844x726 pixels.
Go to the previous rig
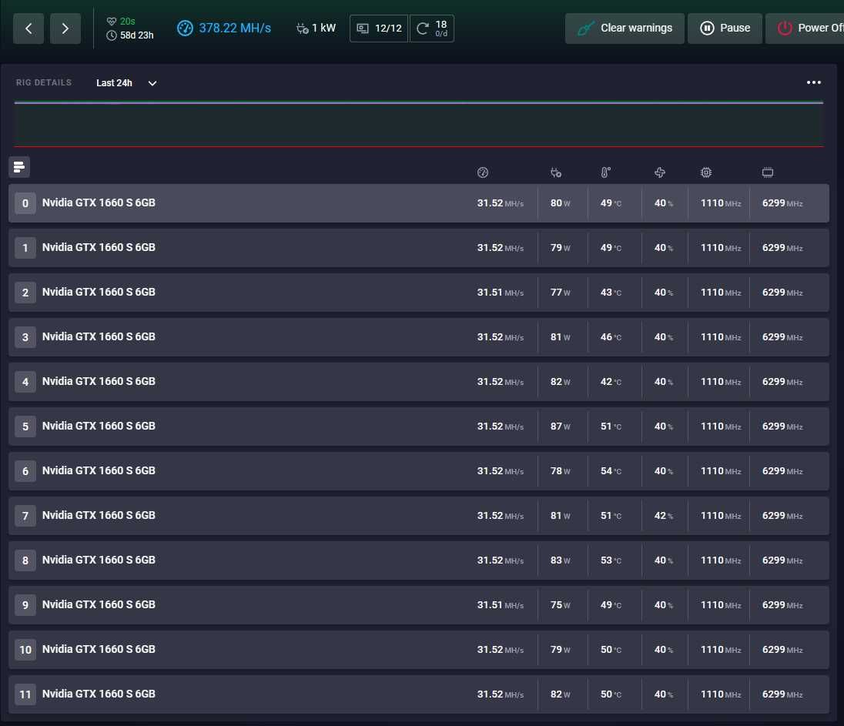pos(28,28)
